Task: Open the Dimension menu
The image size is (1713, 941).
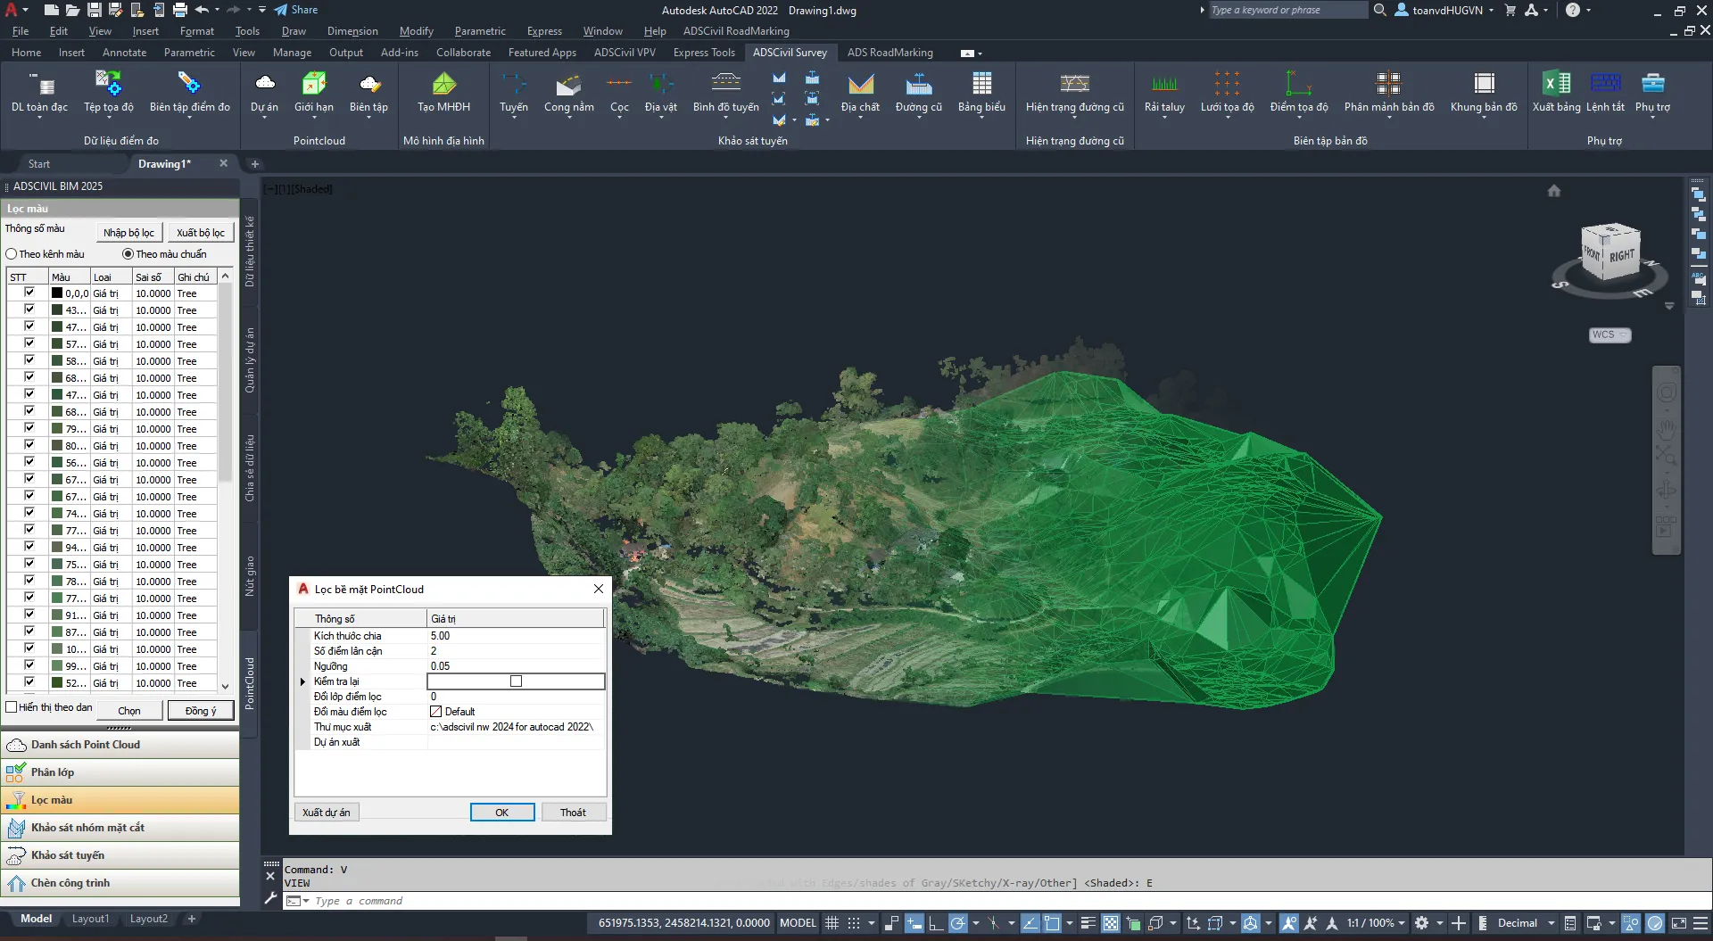Action: (352, 31)
